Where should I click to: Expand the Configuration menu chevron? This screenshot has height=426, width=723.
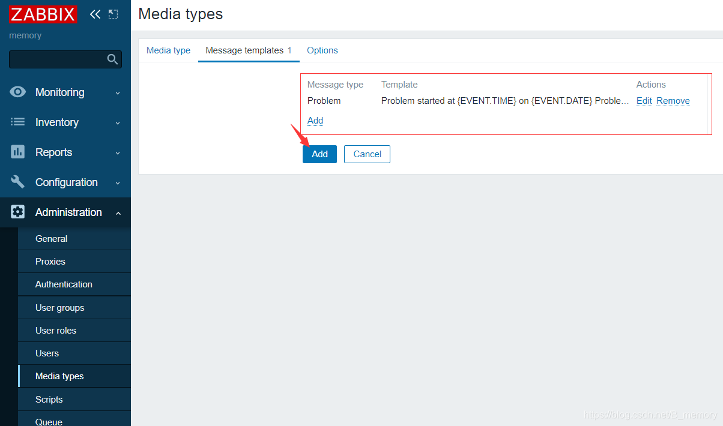118,183
